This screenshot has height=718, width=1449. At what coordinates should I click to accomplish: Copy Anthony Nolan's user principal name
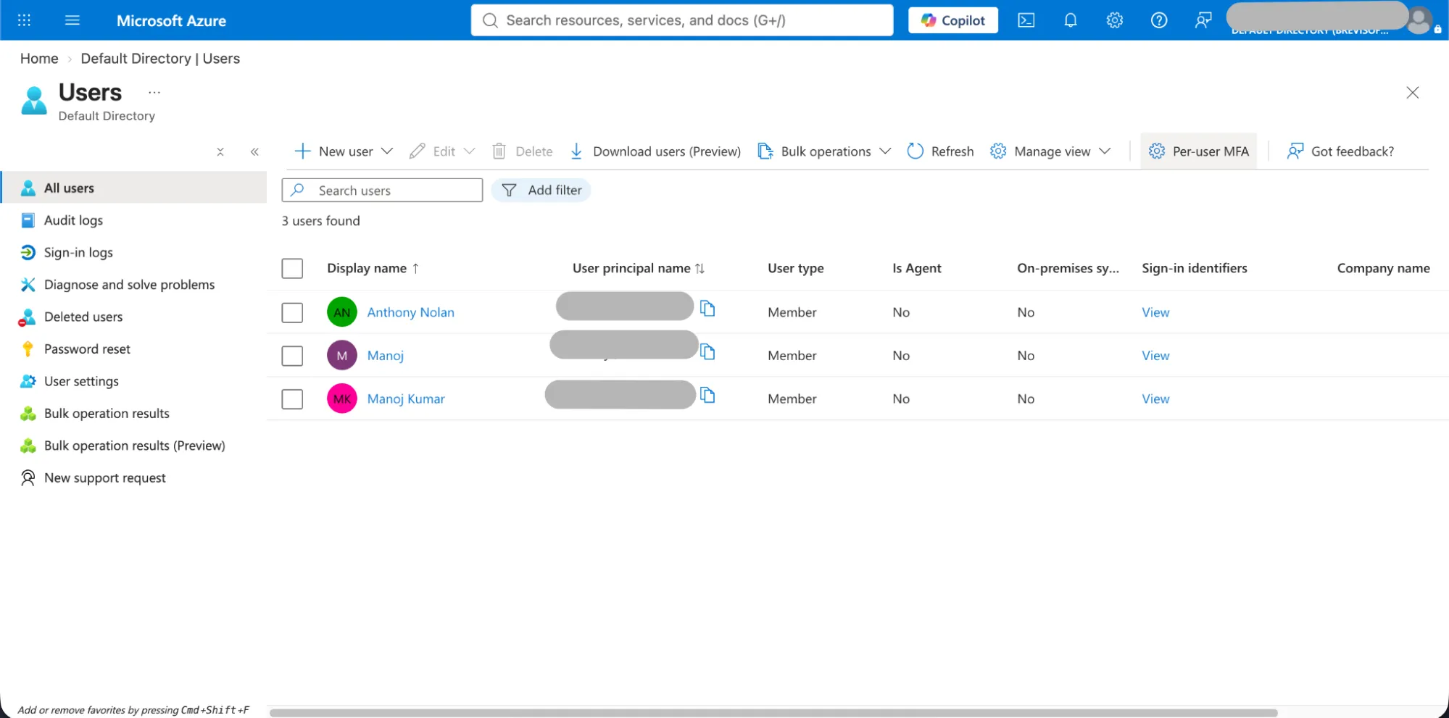(x=707, y=309)
